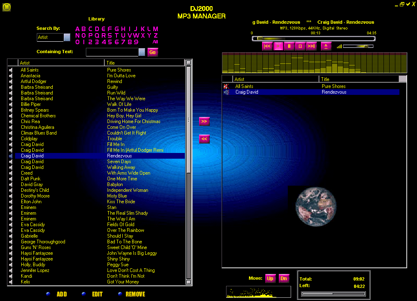Click blue bullet icon next to ADD
Screen dimensions: 417x301
point(48,294)
